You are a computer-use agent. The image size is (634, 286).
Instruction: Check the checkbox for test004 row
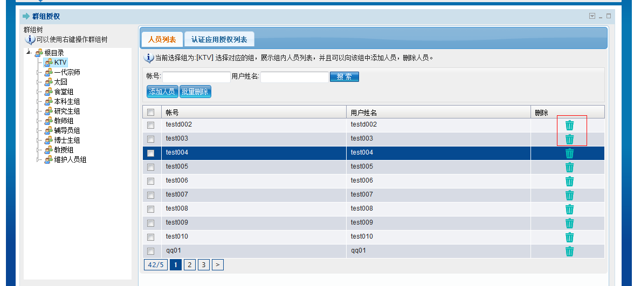coord(151,153)
